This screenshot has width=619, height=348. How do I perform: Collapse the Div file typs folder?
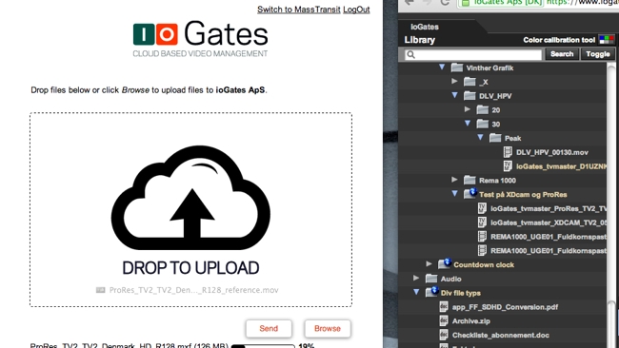(x=416, y=293)
